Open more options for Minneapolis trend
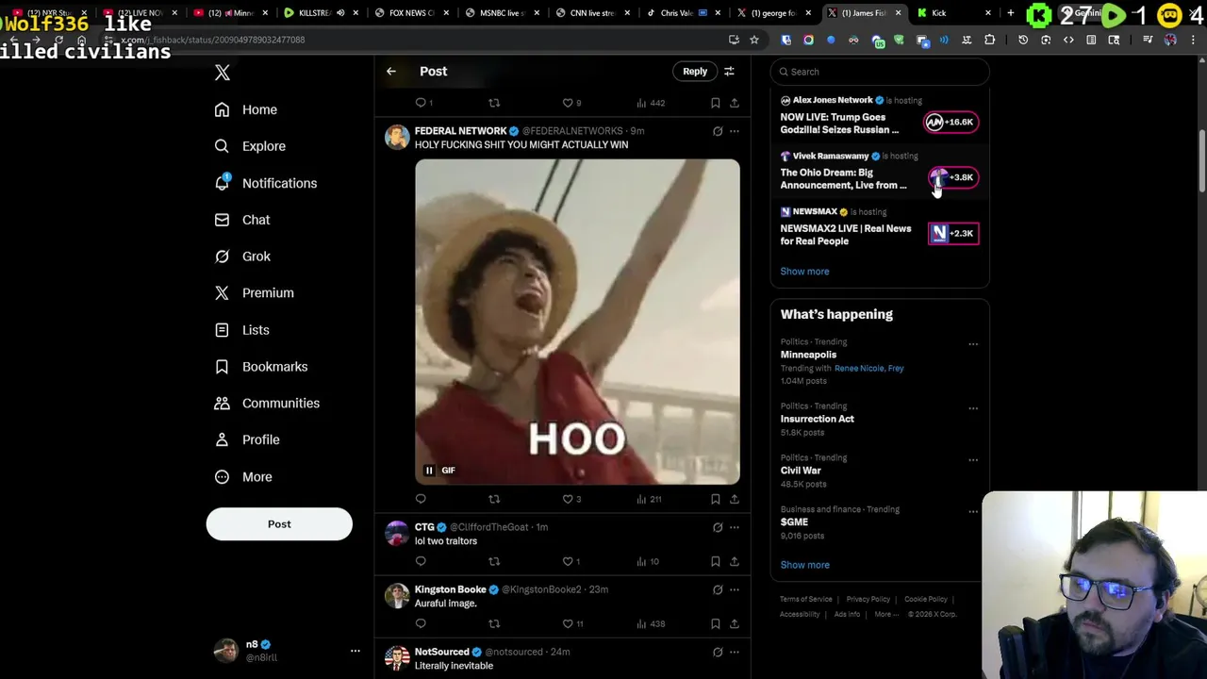 click(973, 344)
